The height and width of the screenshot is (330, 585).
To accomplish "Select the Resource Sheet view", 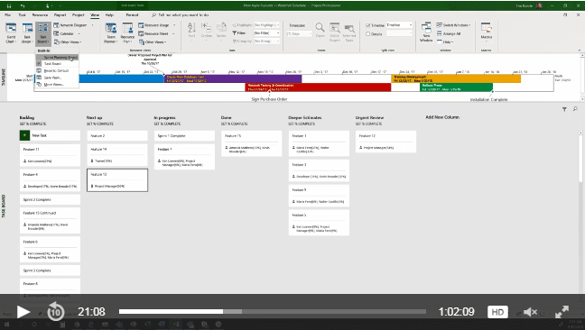I will 153,33.
